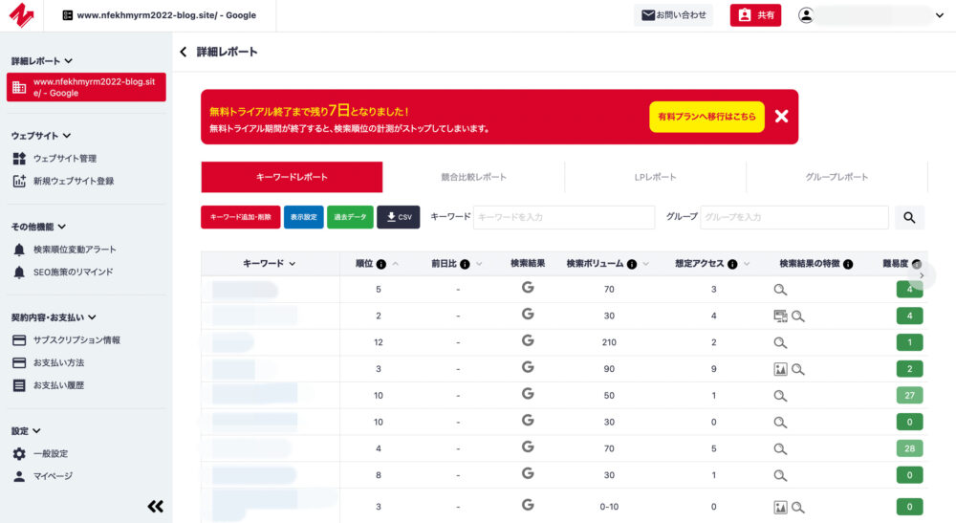Image resolution: width=956 pixels, height=523 pixels.
Task: Click the bell icon for 検索順位変動アラート
Action: (x=19, y=250)
